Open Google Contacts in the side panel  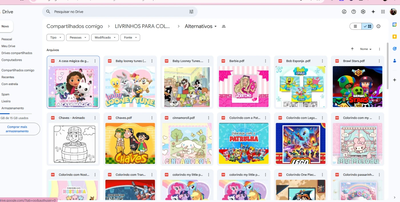coord(395,60)
